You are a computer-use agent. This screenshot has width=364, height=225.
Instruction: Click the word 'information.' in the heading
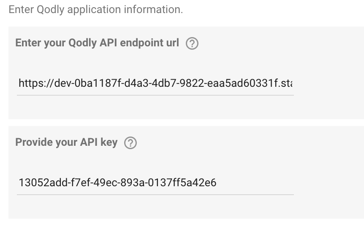[153, 10]
